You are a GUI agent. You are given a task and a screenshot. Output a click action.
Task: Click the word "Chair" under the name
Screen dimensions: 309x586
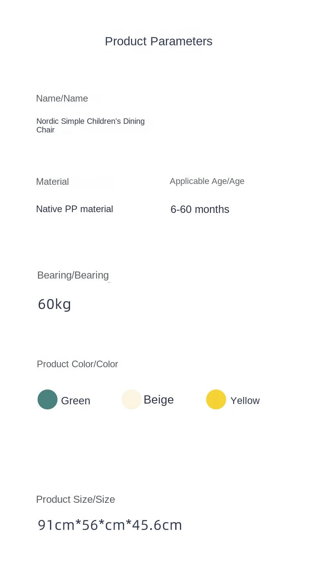coord(45,130)
